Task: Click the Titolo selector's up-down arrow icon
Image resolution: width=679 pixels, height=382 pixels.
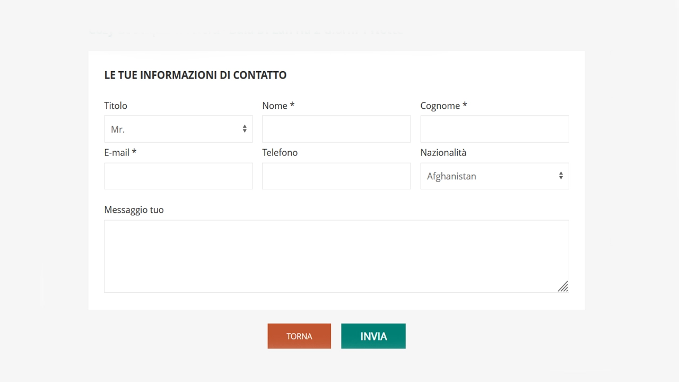Action: [x=245, y=129]
